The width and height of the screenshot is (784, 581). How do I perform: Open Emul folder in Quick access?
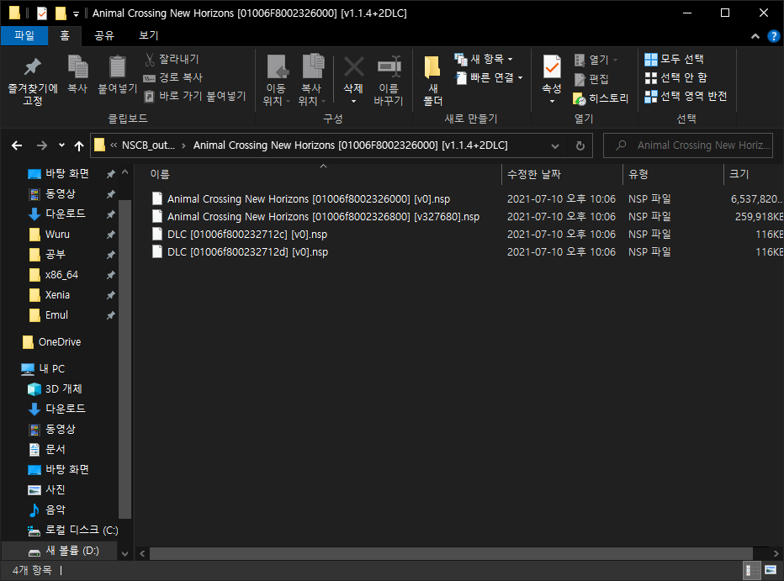56,315
